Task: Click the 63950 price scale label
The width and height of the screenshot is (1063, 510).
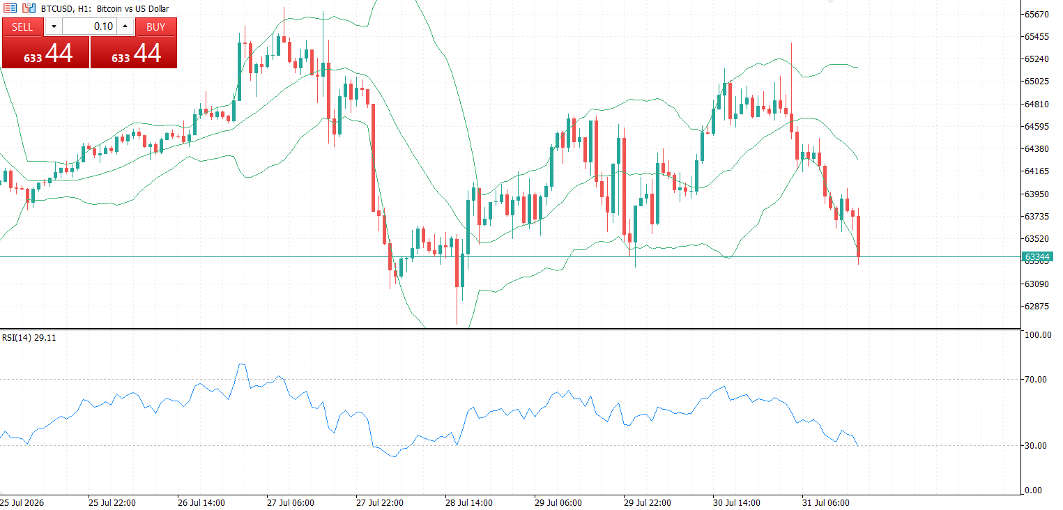Action: (1038, 194)
